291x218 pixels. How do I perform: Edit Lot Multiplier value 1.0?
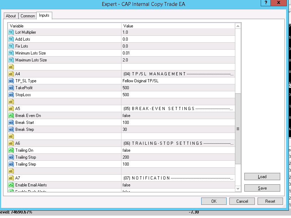point(178,32)
